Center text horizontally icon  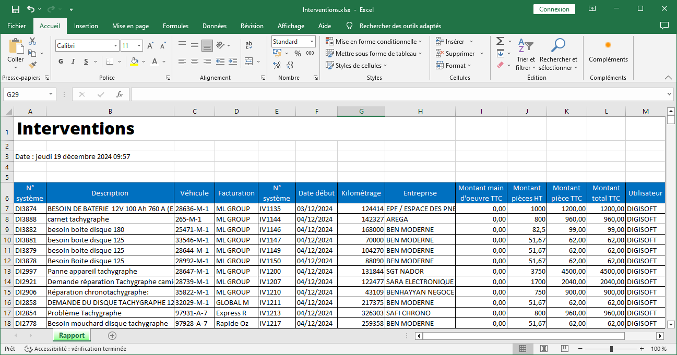[195, 62]
